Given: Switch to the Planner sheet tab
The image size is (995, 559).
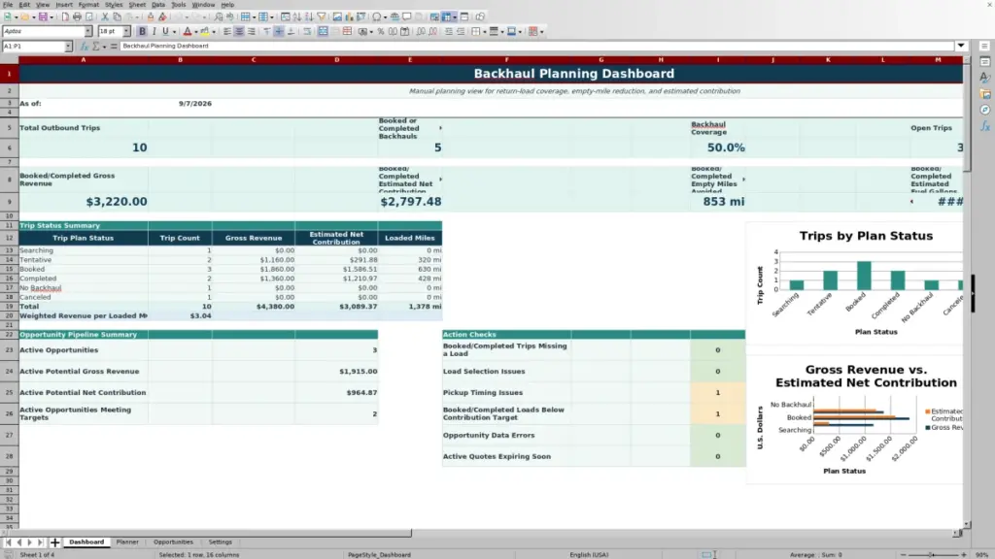Looking at the screenshot, I should click(x=127, y=542).
